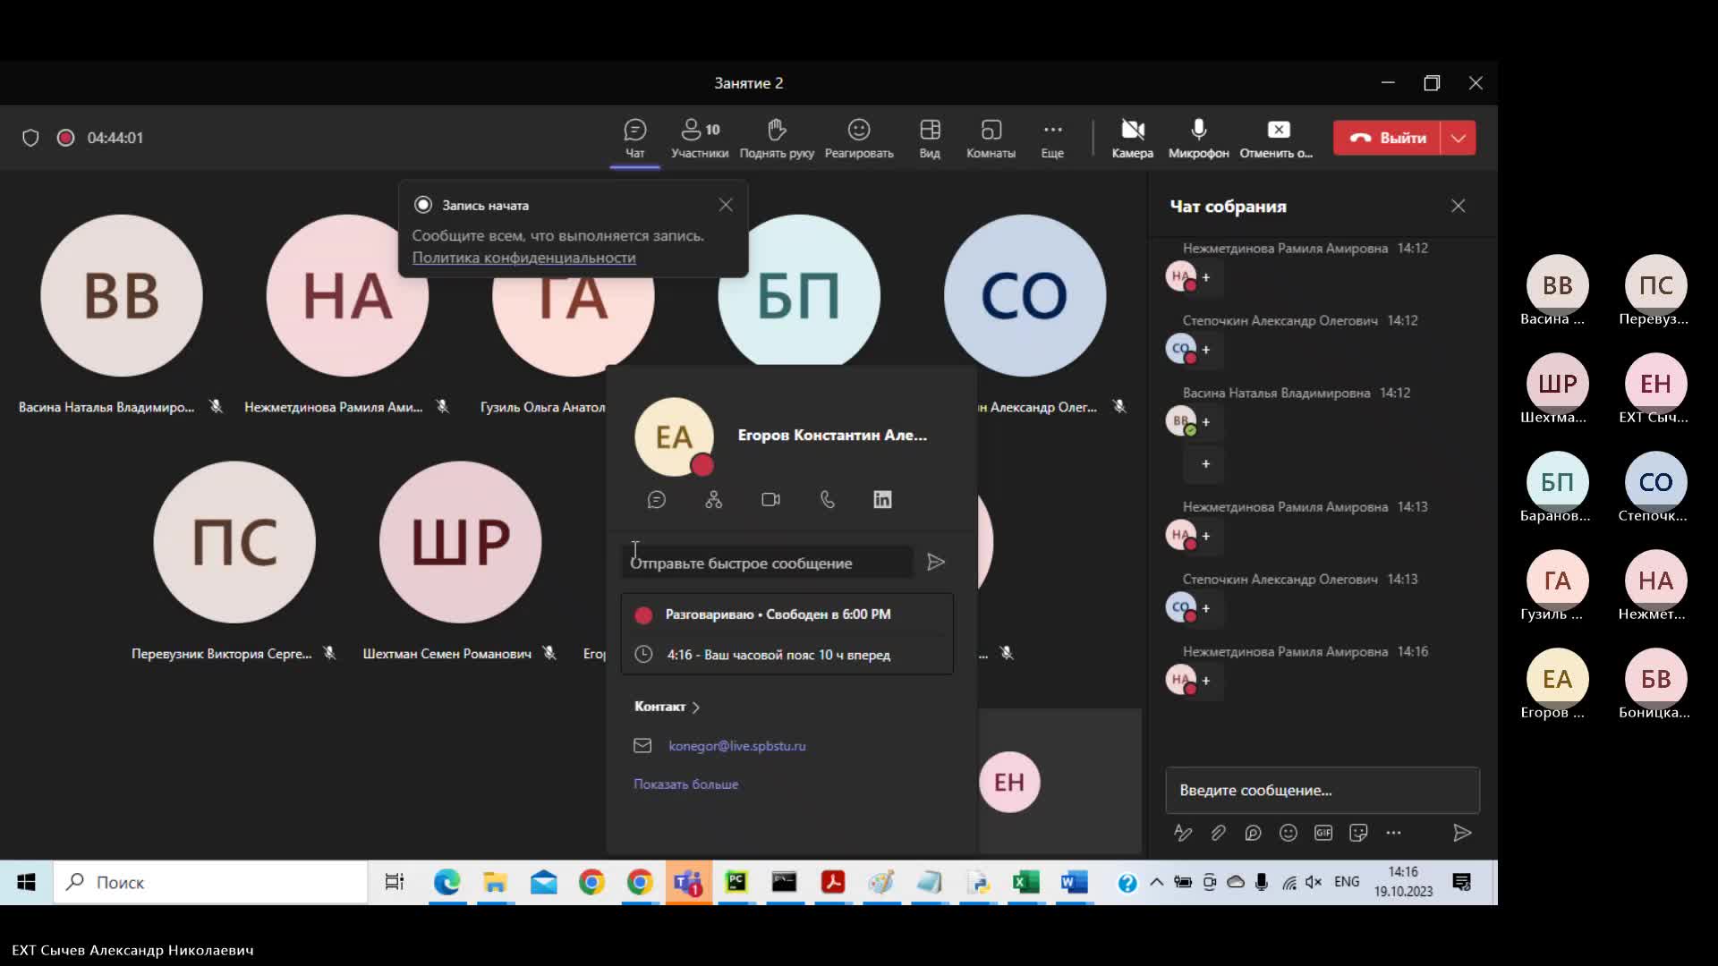This screenshot has width=1718, height=966.
Task: Open LinkedIn profile icon in contact card
Action: coord(882,500)
